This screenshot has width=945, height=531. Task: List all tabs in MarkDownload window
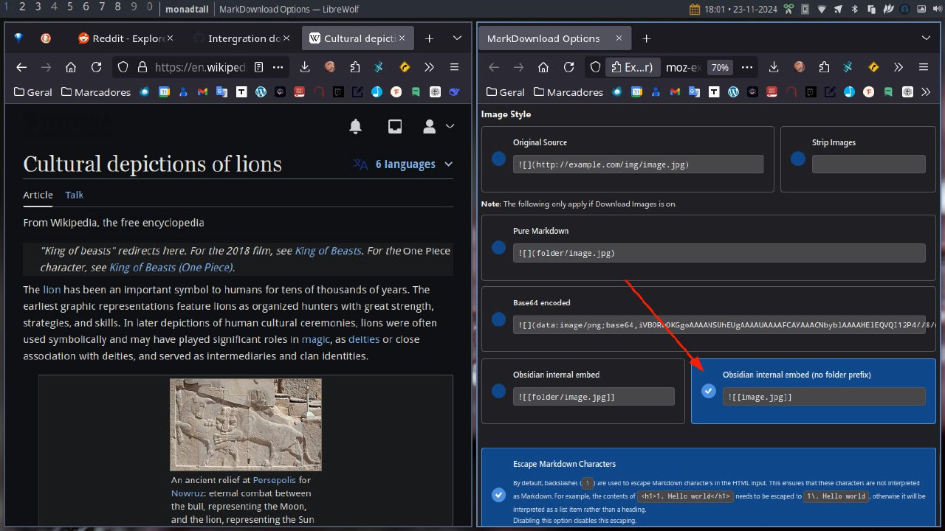[x=927, y=38]
